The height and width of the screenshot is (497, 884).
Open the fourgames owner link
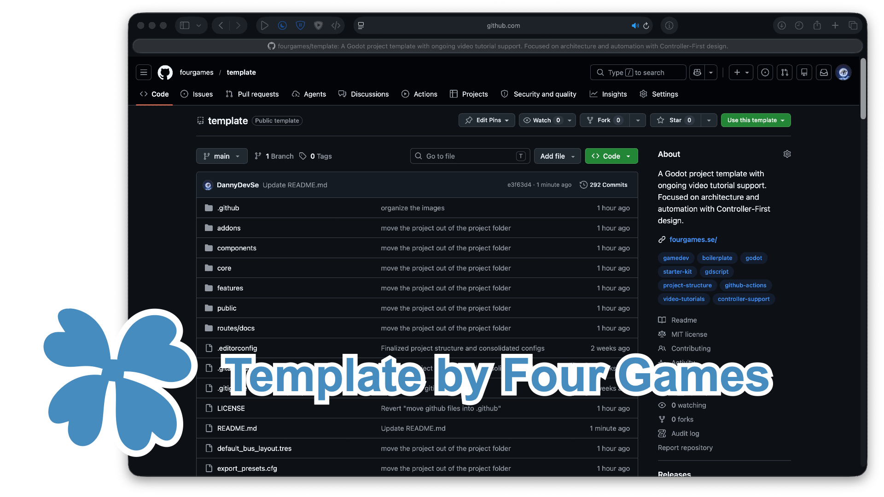coord(197,73)
